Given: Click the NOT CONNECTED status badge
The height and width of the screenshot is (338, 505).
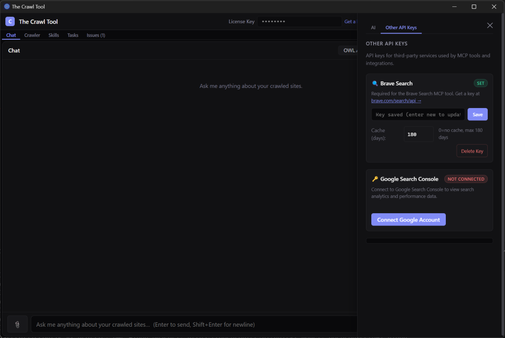Looking at the screenshot, I should pos(466,179).
